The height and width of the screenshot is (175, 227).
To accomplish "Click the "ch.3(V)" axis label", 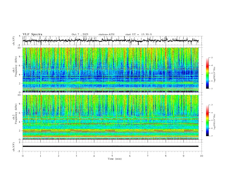I will 14,147.
